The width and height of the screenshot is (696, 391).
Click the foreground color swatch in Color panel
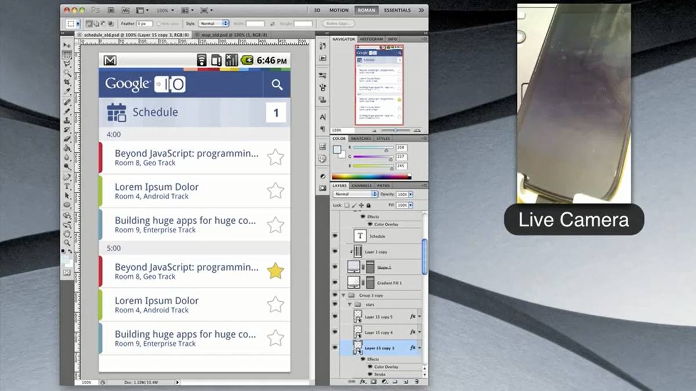tap(337, 149)
